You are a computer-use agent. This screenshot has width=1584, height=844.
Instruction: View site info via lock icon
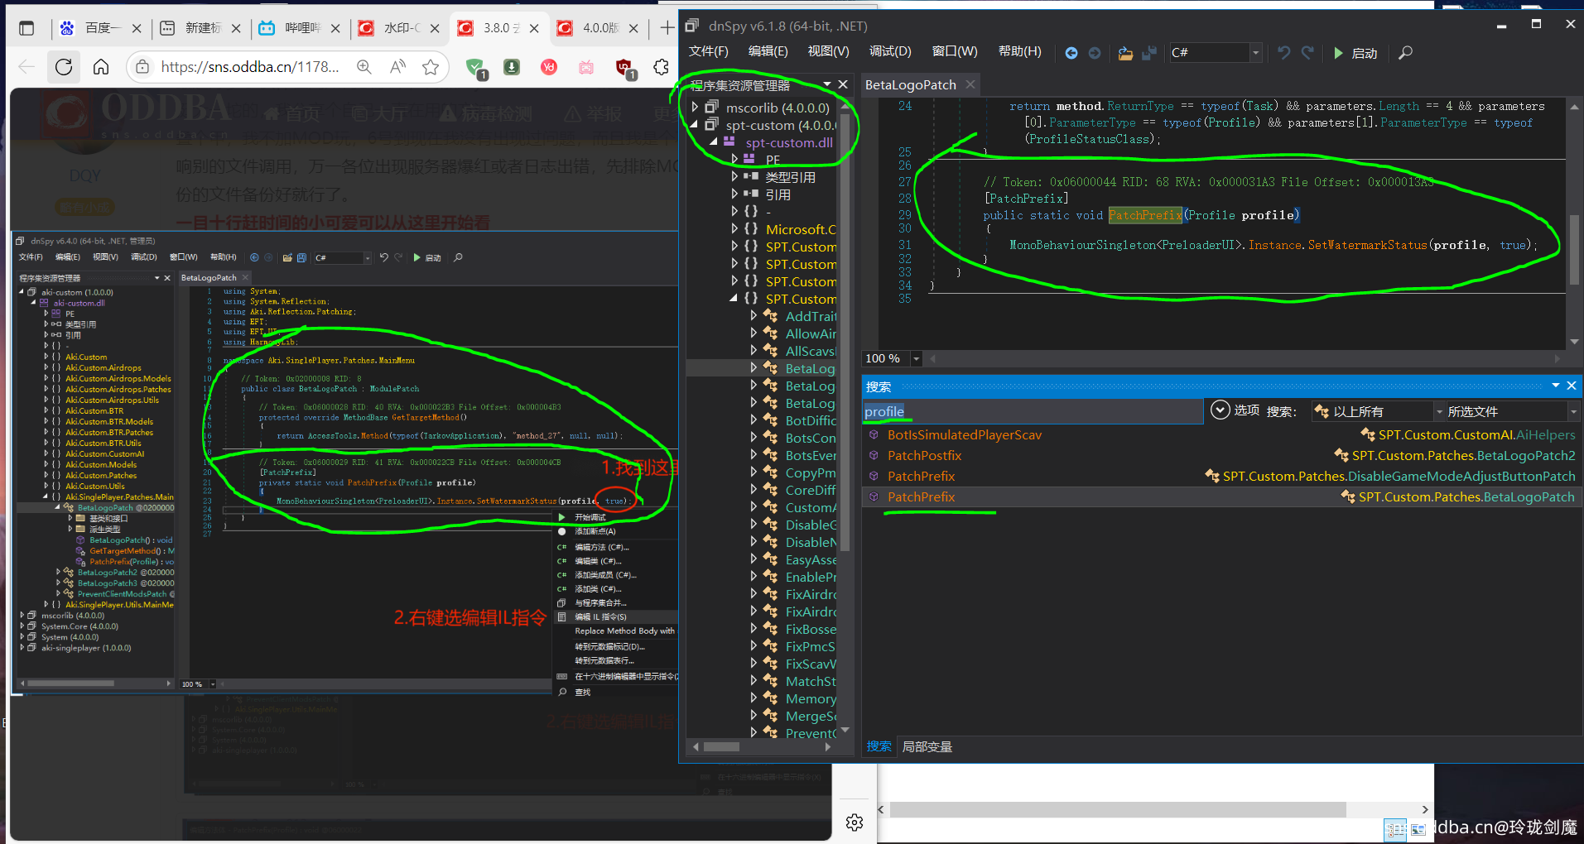click(x=143, y=67)
